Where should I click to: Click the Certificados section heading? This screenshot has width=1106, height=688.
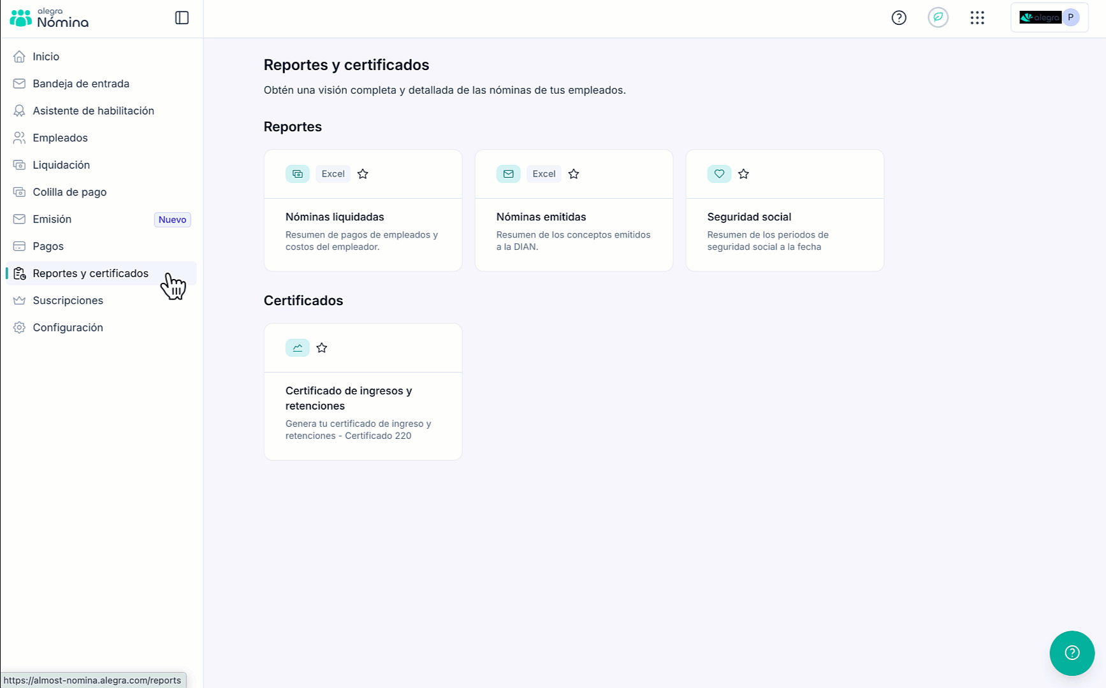(x=303, y=301)
